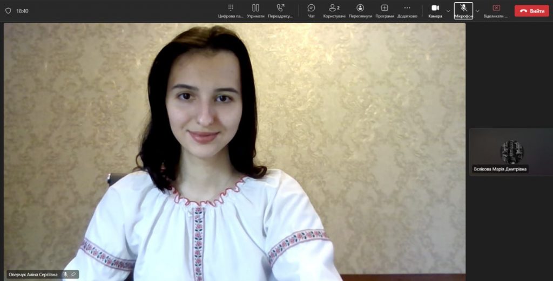Show the participants list (Користувачі)
This screenshot has width=553, height=281.
tap(334, 10)
